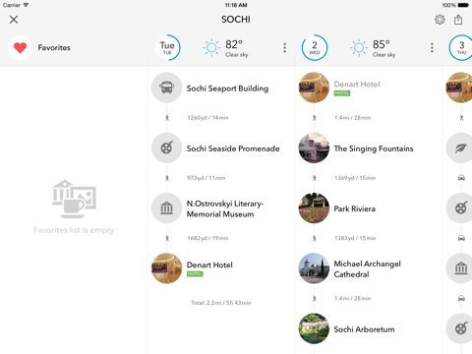Viewport: 472px width, 354px height.
Task: Open Tuesday's Denart Hotel title
Action: tap(209, 265)
